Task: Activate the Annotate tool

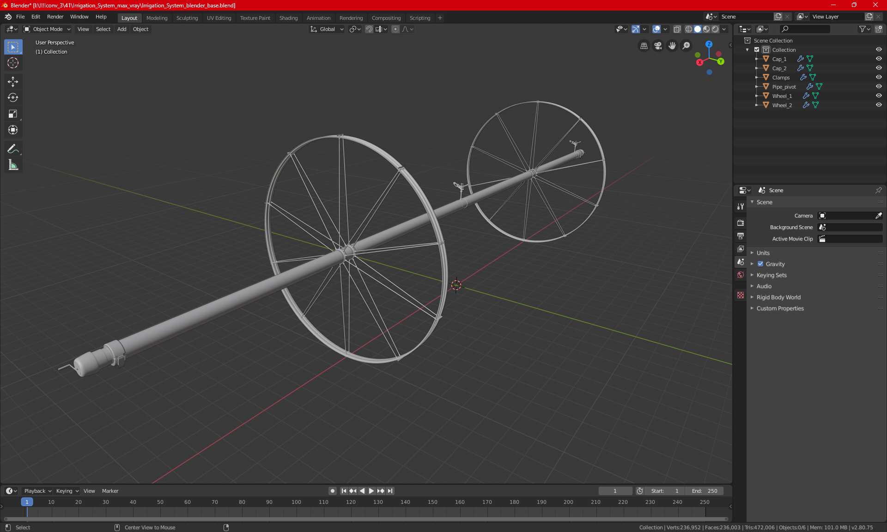Action: point(13,149)
